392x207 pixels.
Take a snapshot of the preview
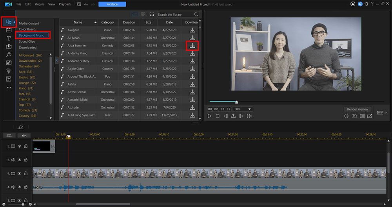tap(354, 116)
